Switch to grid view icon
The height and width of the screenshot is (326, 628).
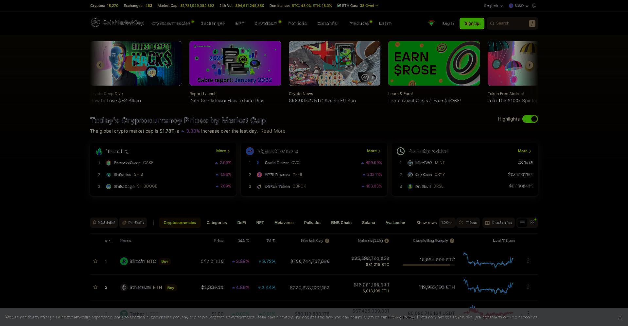coord(532,222)
